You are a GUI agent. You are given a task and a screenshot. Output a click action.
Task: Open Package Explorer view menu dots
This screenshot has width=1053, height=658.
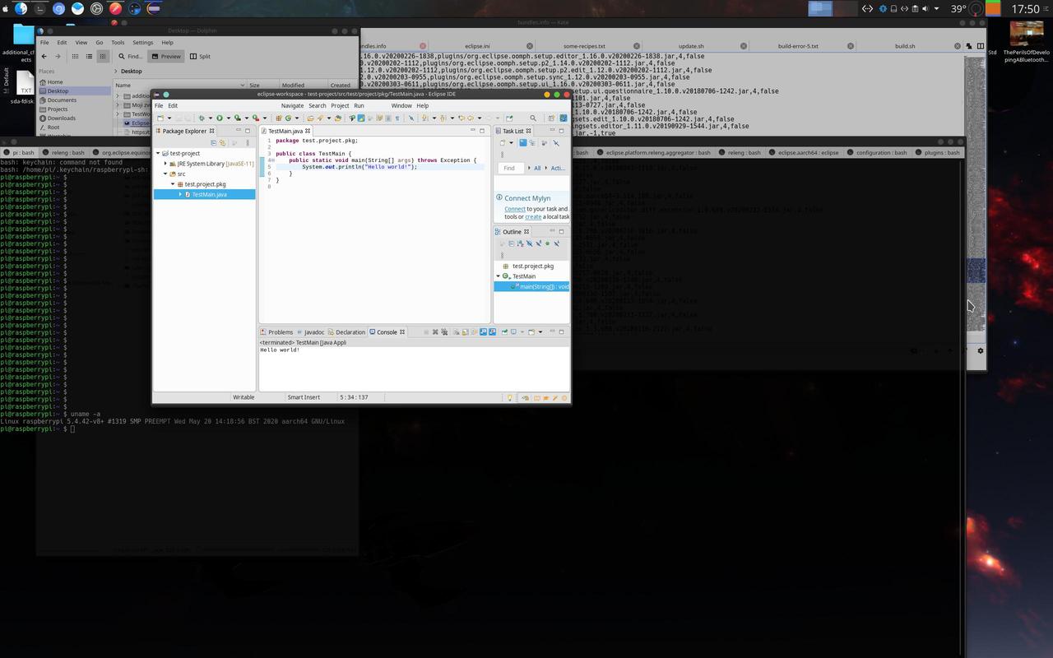[x=248, y=142]
